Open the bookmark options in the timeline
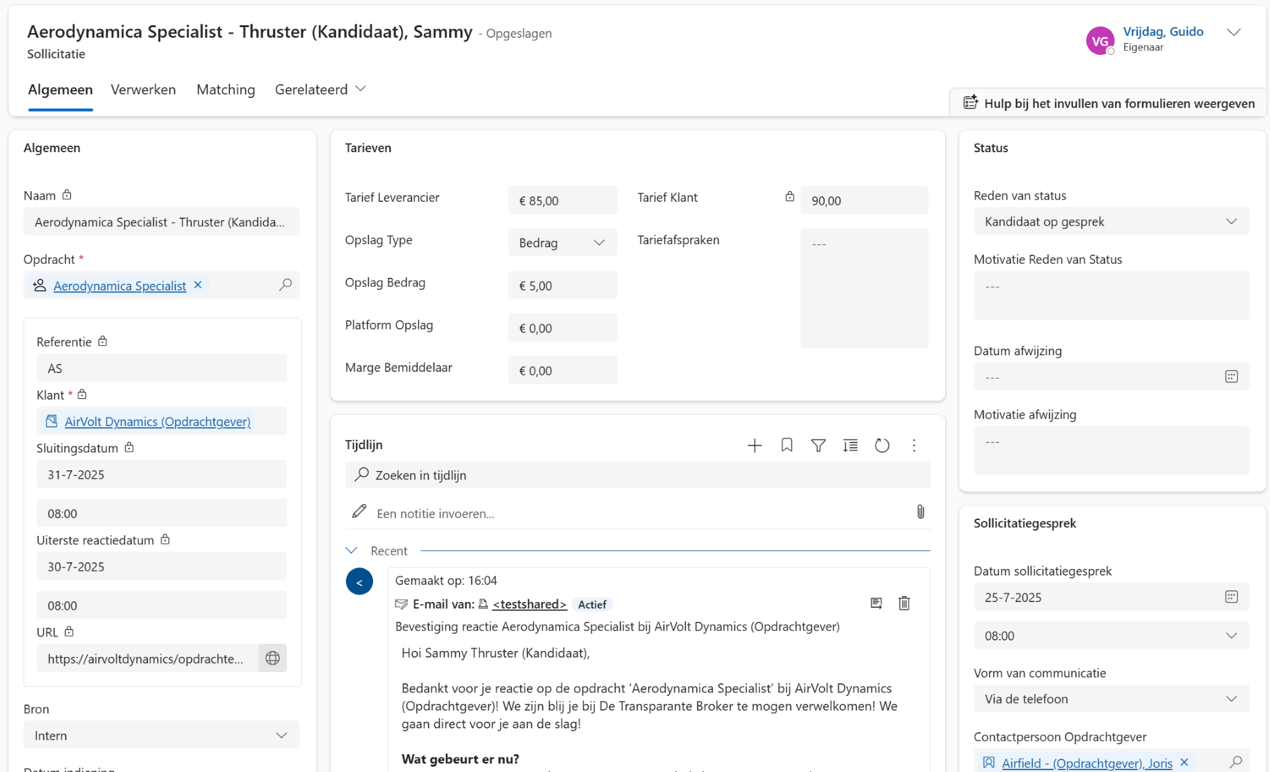Viewport: 1270px width, 772px height. (x=786, y=445)
